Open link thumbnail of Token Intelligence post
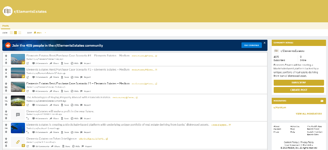This screenshot has width=328, height=150. click(18, 142)
